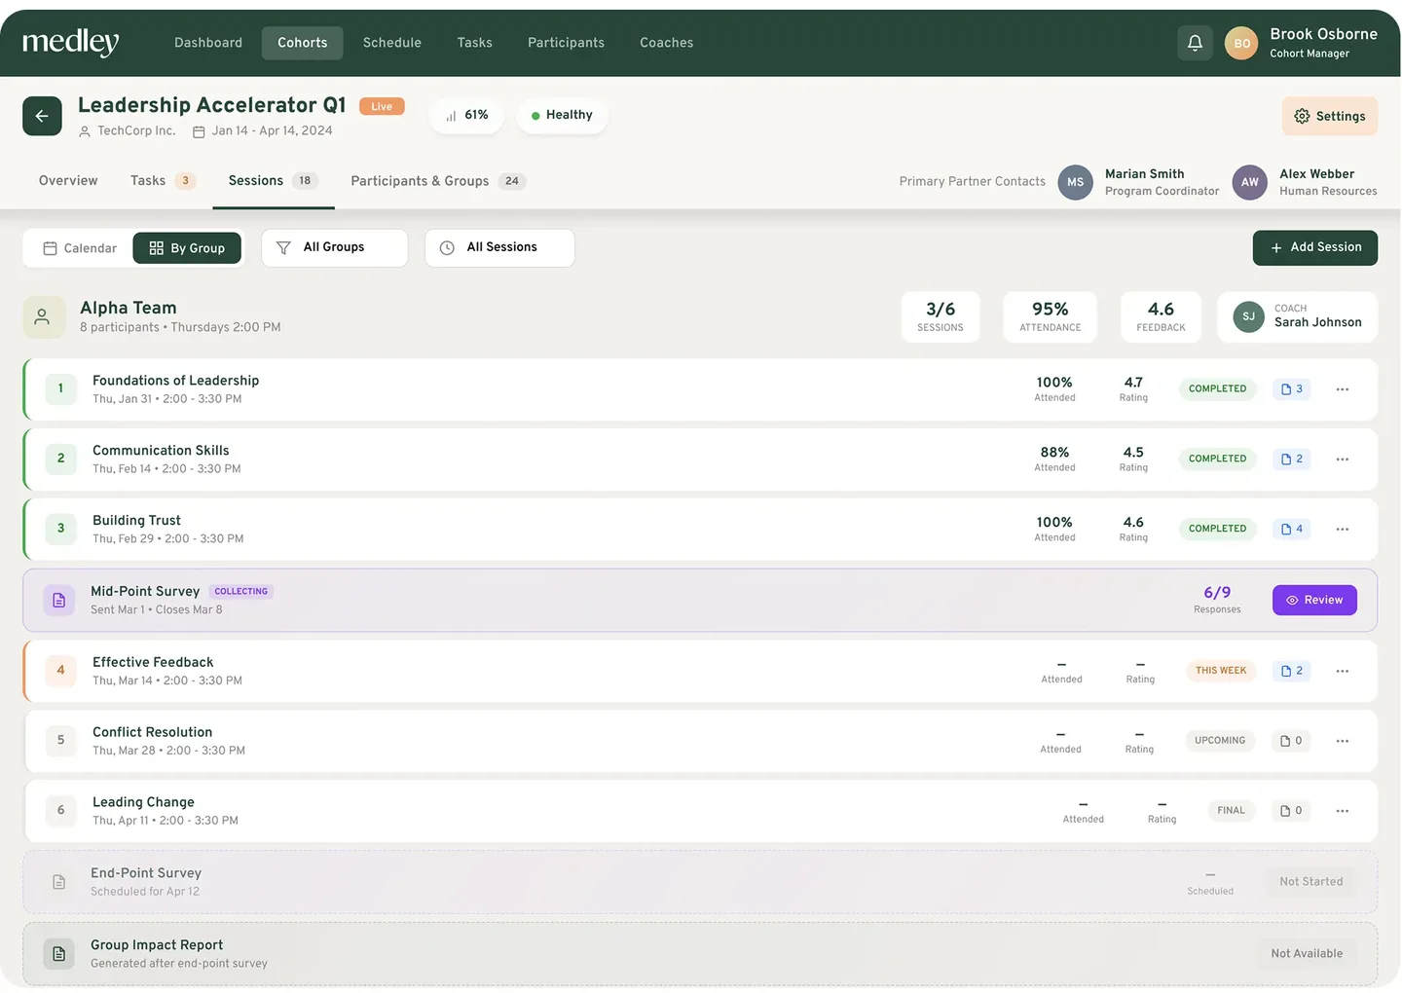Viewport: 1402px width, 993px height.
Task: Open the Schedule page in the navigation
Action: tap(392, 43)
